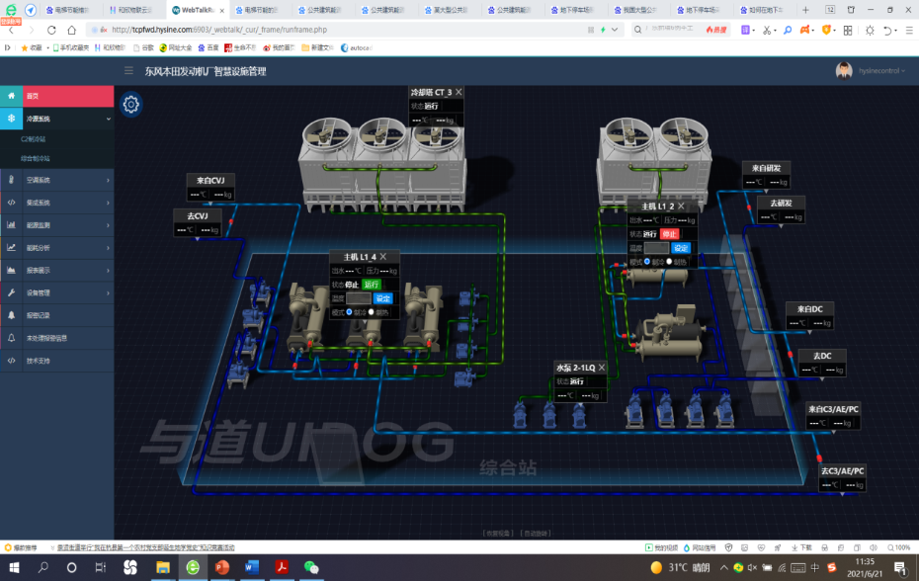Select the 制热 mode radio on 主机 L1_2
Viewport: 919px width, 581px height.
coord(669,262)
